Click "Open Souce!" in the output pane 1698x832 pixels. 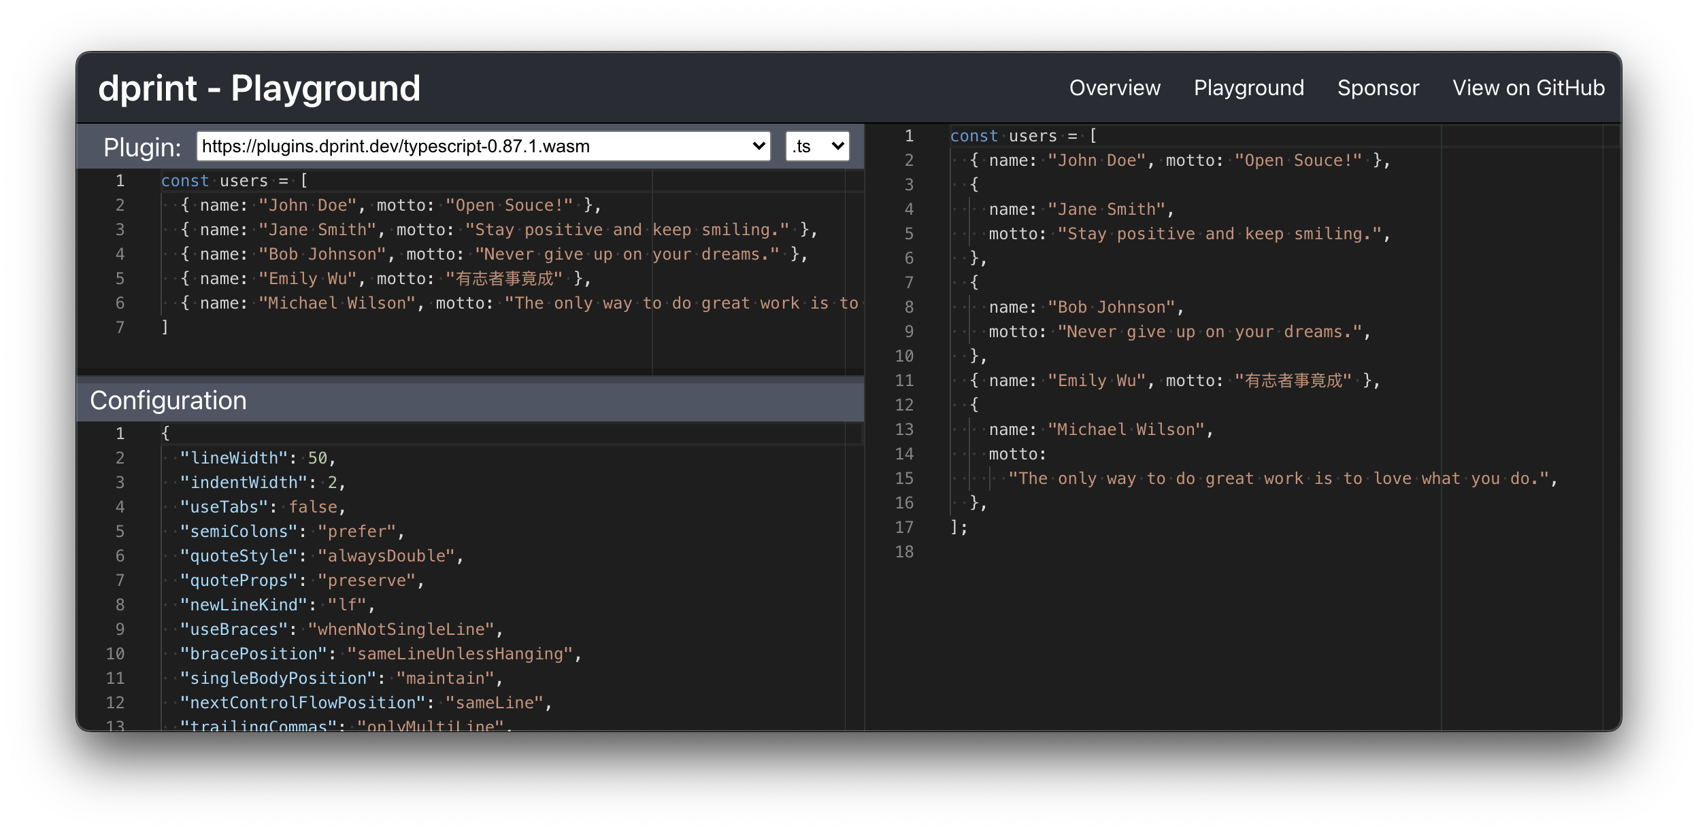(1299, 160)
